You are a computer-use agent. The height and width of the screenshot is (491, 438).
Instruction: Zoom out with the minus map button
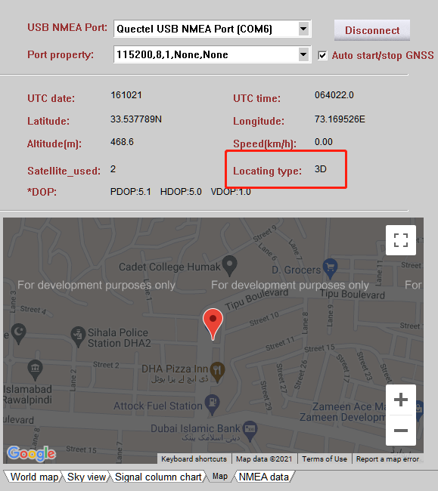(401, 431)
